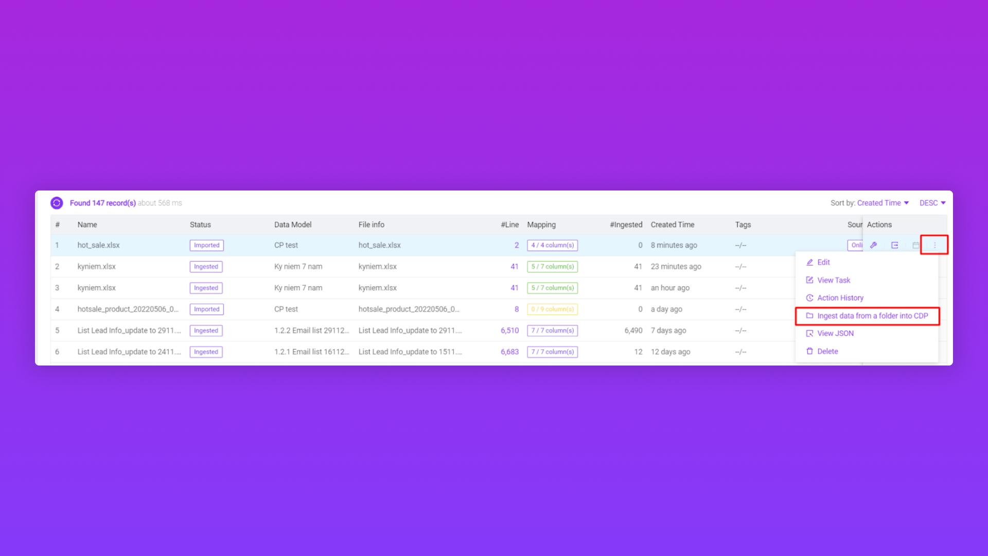The image size is (988, 556).
Task: Select Ingest data from a folder into CDP
Action: [x=872, y=316]
